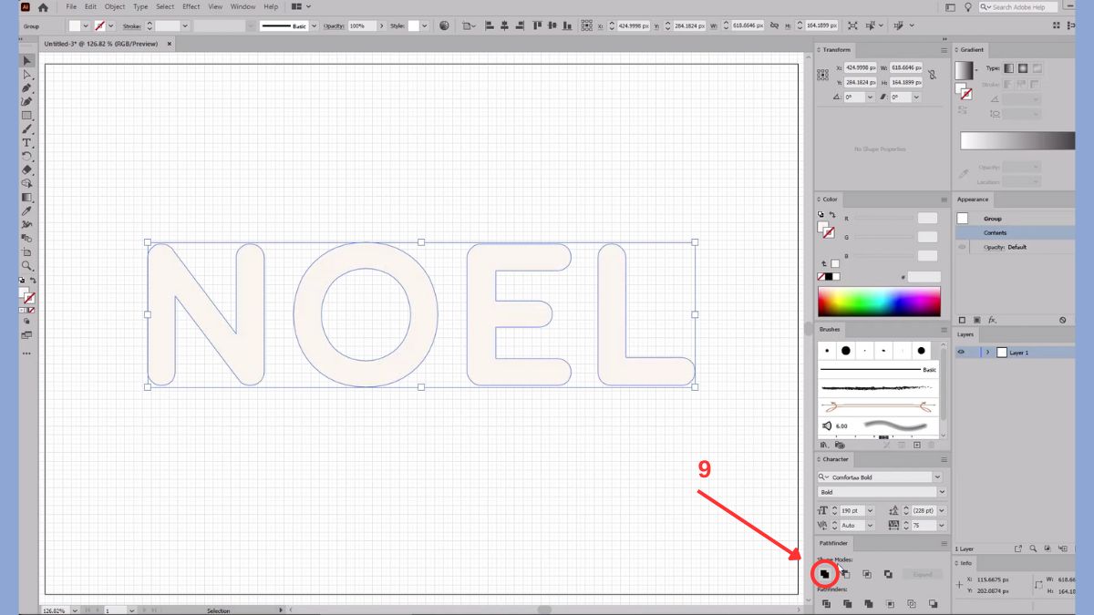Open the Effect menu
1094x615 pixels.
point(191,6)
